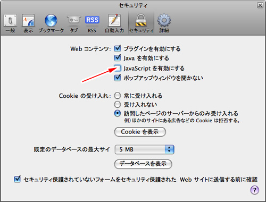Open the 表示 (Appearance) preferences pane
Image resolution: width=266 pixels, height=202 pixels.
tap(28, 23)
